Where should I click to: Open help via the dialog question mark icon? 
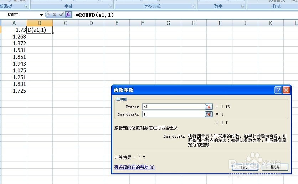point(278,90)
